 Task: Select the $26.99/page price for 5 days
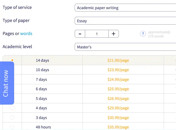(118, 98)
